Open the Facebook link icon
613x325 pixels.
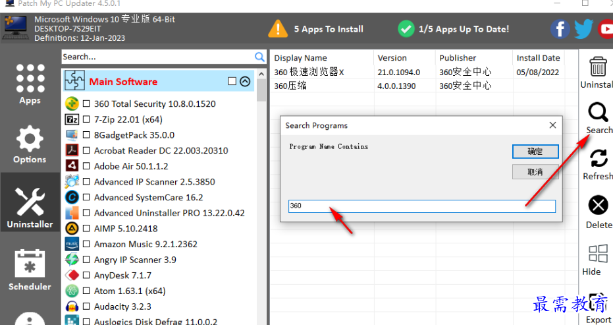(x=560, y=29)
